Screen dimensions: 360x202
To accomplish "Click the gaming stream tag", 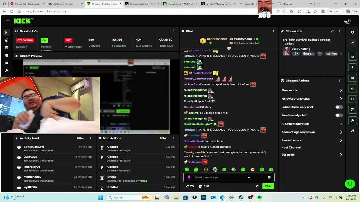I will tap(331, 54).
